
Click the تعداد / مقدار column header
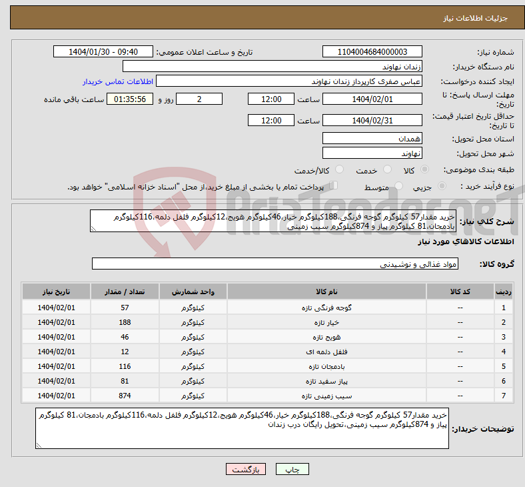coord(125,292)
